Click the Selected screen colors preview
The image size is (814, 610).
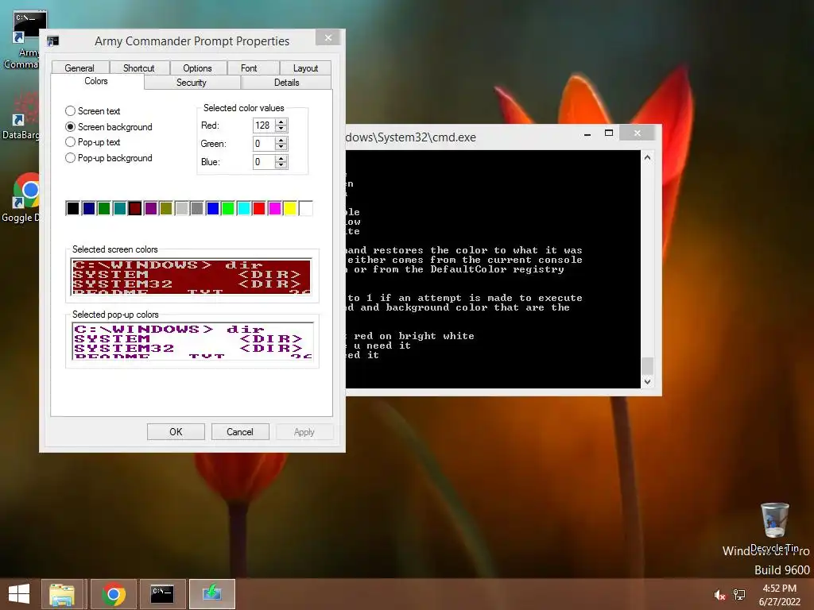[x=192, y=276]
